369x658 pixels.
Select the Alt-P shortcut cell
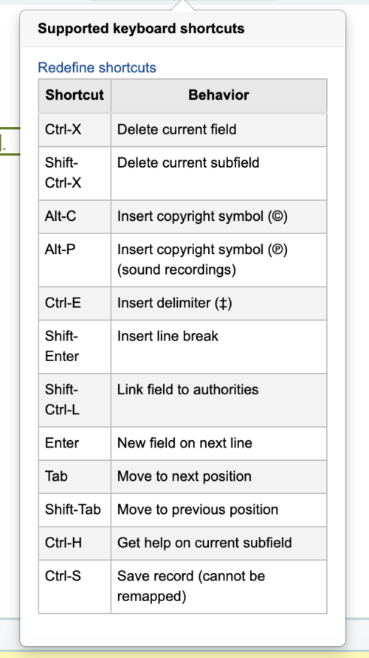click(75, 260)
